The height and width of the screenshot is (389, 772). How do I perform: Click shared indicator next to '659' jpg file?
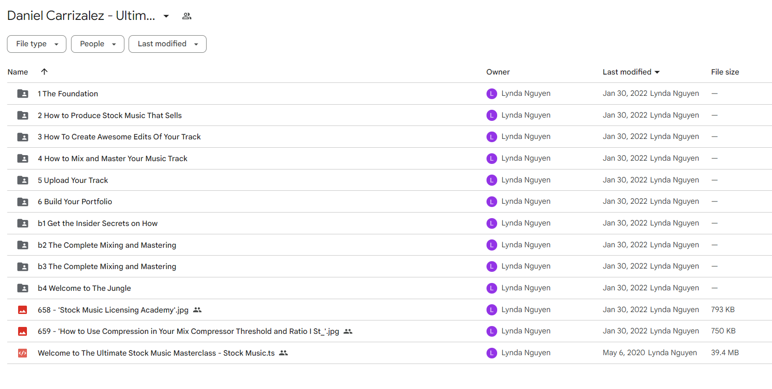point(348,332)
